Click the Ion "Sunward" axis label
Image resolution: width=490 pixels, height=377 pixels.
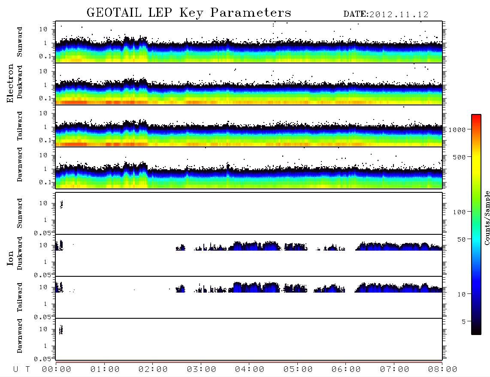click(19, 213)
